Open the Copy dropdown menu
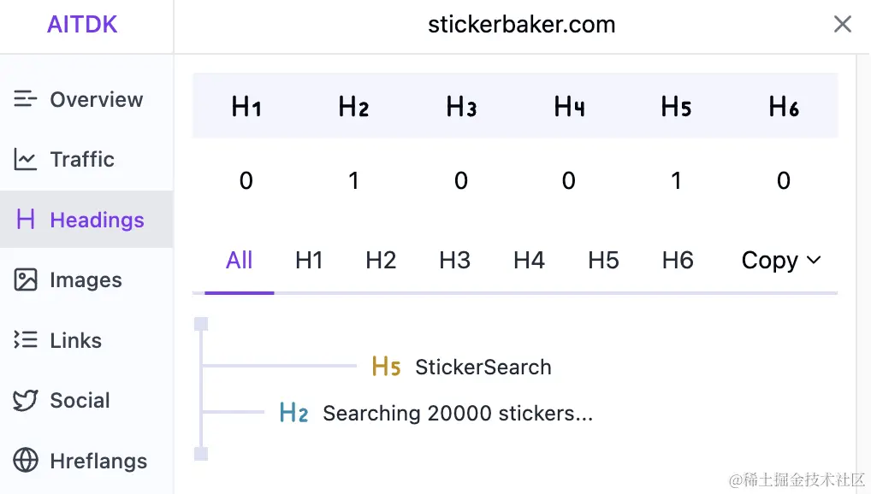 point(780,261)
